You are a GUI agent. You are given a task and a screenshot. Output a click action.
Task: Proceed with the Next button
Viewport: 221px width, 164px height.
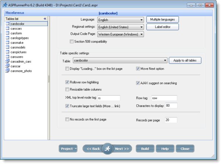122,149
